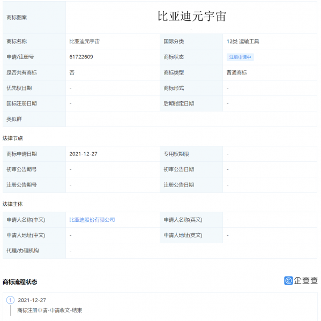
Task: Select the application date 2021-12-27 in 法律节点
Action: click(83, 154)
